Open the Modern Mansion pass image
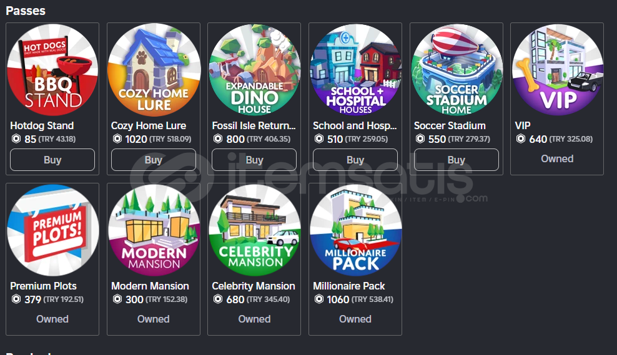Viewport: 617px width, 355px height. coord(154,230)
